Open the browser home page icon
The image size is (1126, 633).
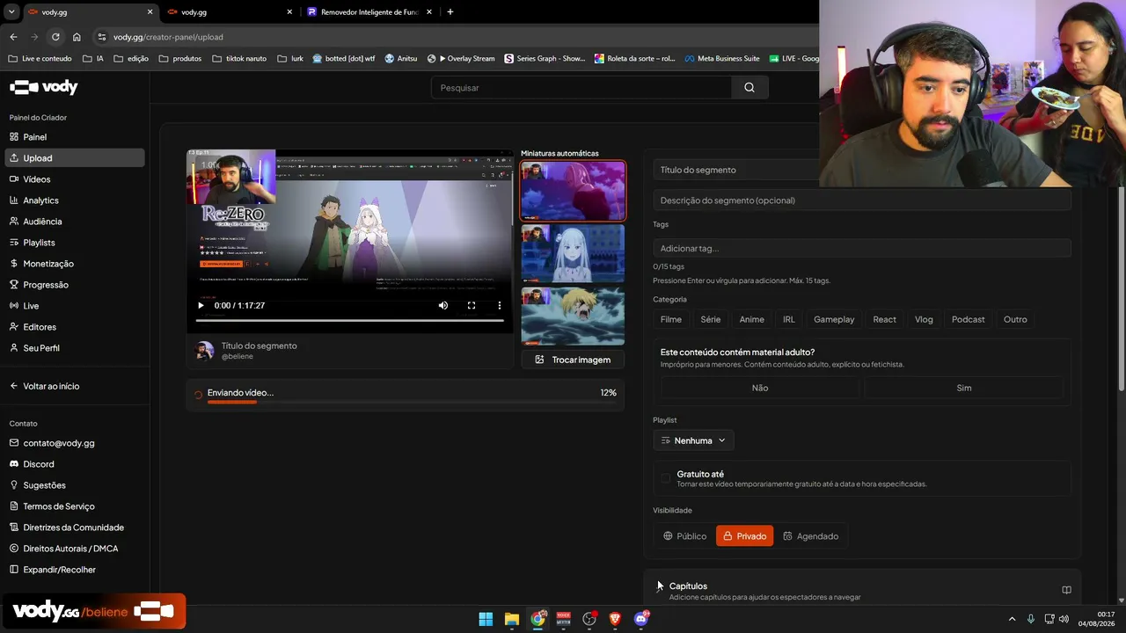[77, 37]
